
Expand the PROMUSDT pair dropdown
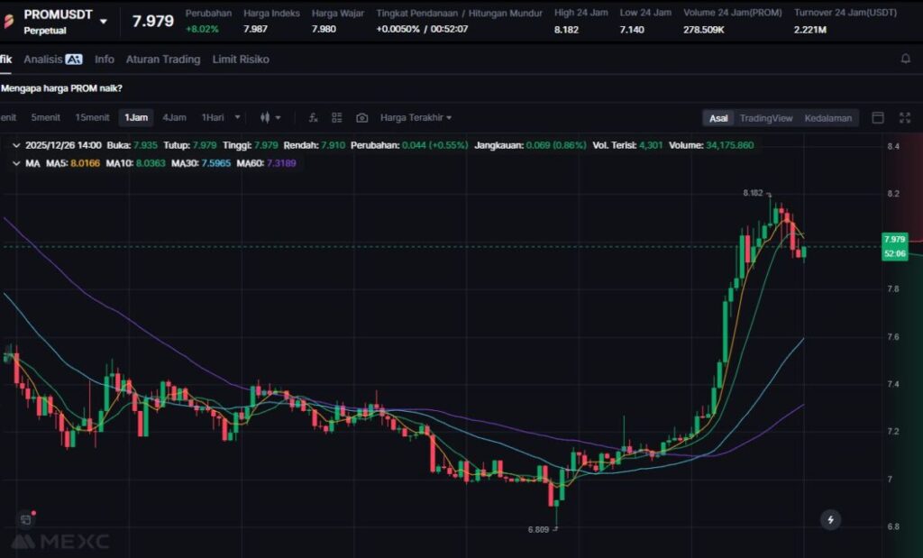pos(104,21)
